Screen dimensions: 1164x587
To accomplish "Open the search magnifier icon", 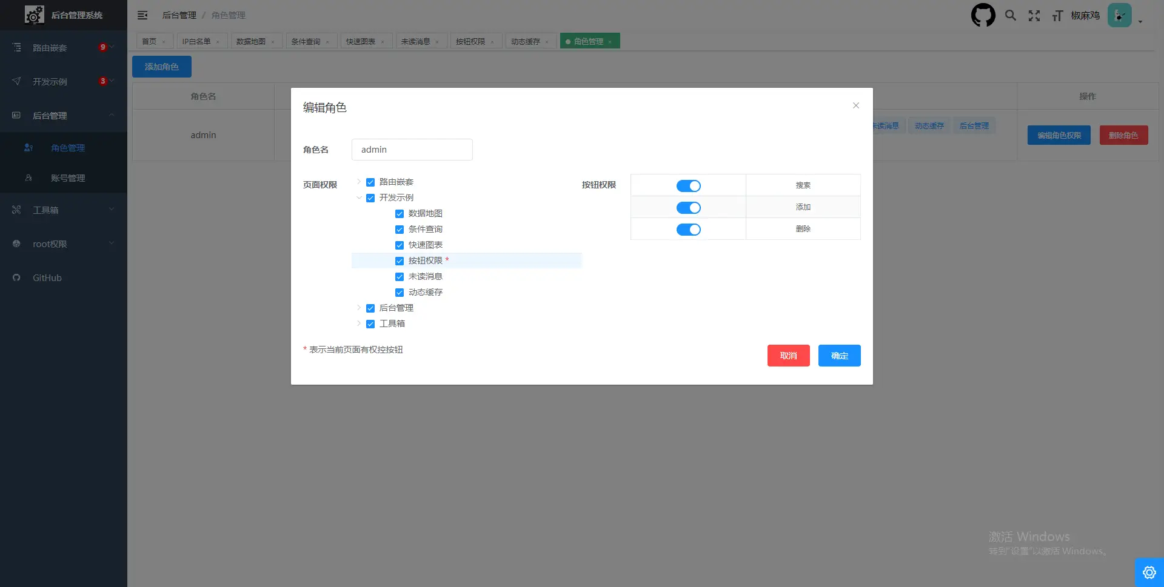I will tap(1010, 15).
